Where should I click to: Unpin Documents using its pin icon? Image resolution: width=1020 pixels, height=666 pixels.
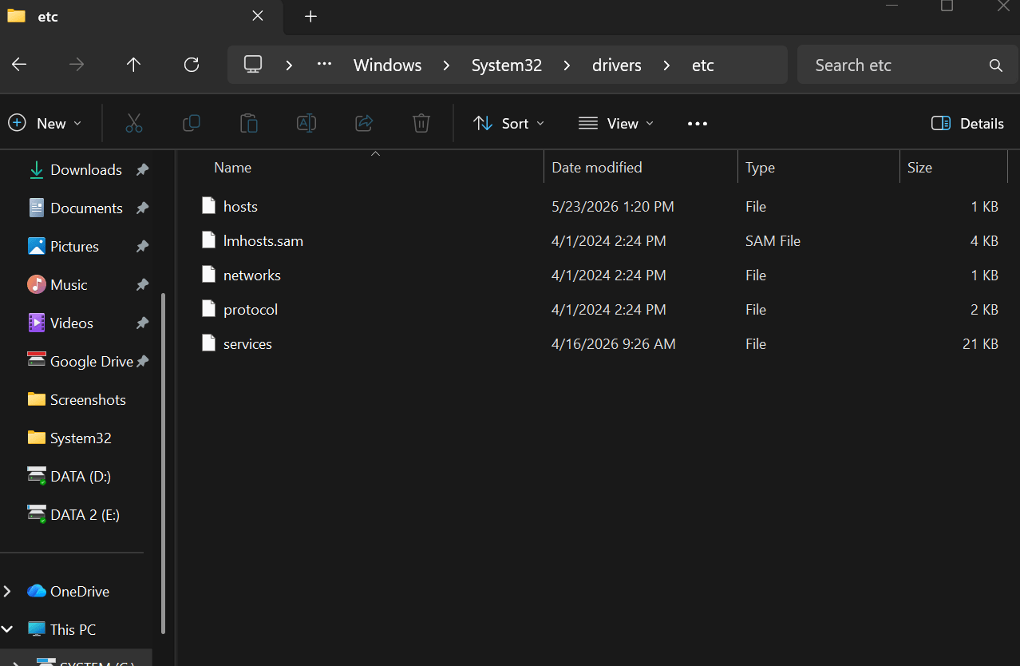click(142, 208)
